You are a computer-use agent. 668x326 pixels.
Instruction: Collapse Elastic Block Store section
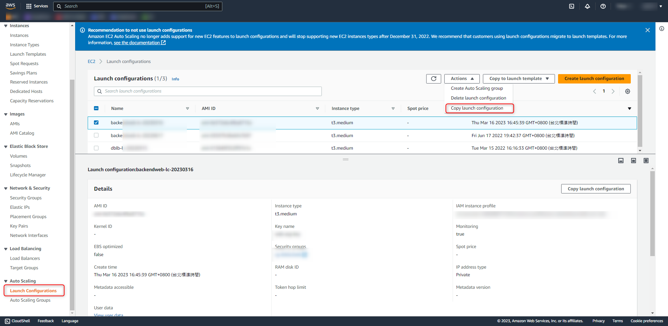tap(6, 146)
